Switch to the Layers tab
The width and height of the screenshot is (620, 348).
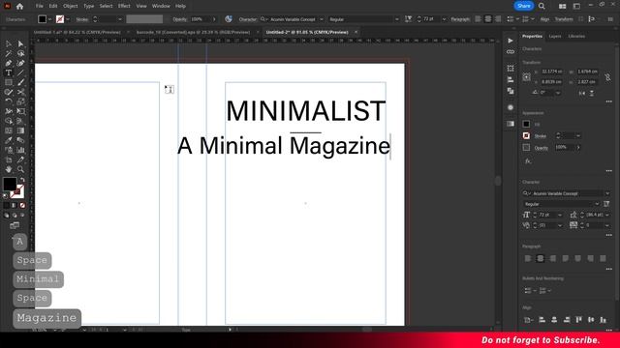[x=555, y=36]
